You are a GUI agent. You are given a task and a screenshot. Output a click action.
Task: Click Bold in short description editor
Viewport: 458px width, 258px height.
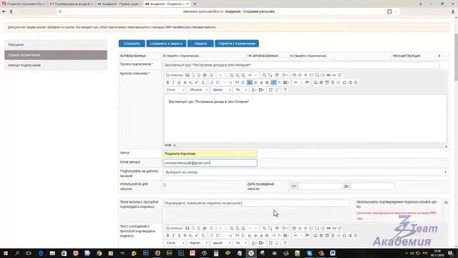(x=167, y=82)
